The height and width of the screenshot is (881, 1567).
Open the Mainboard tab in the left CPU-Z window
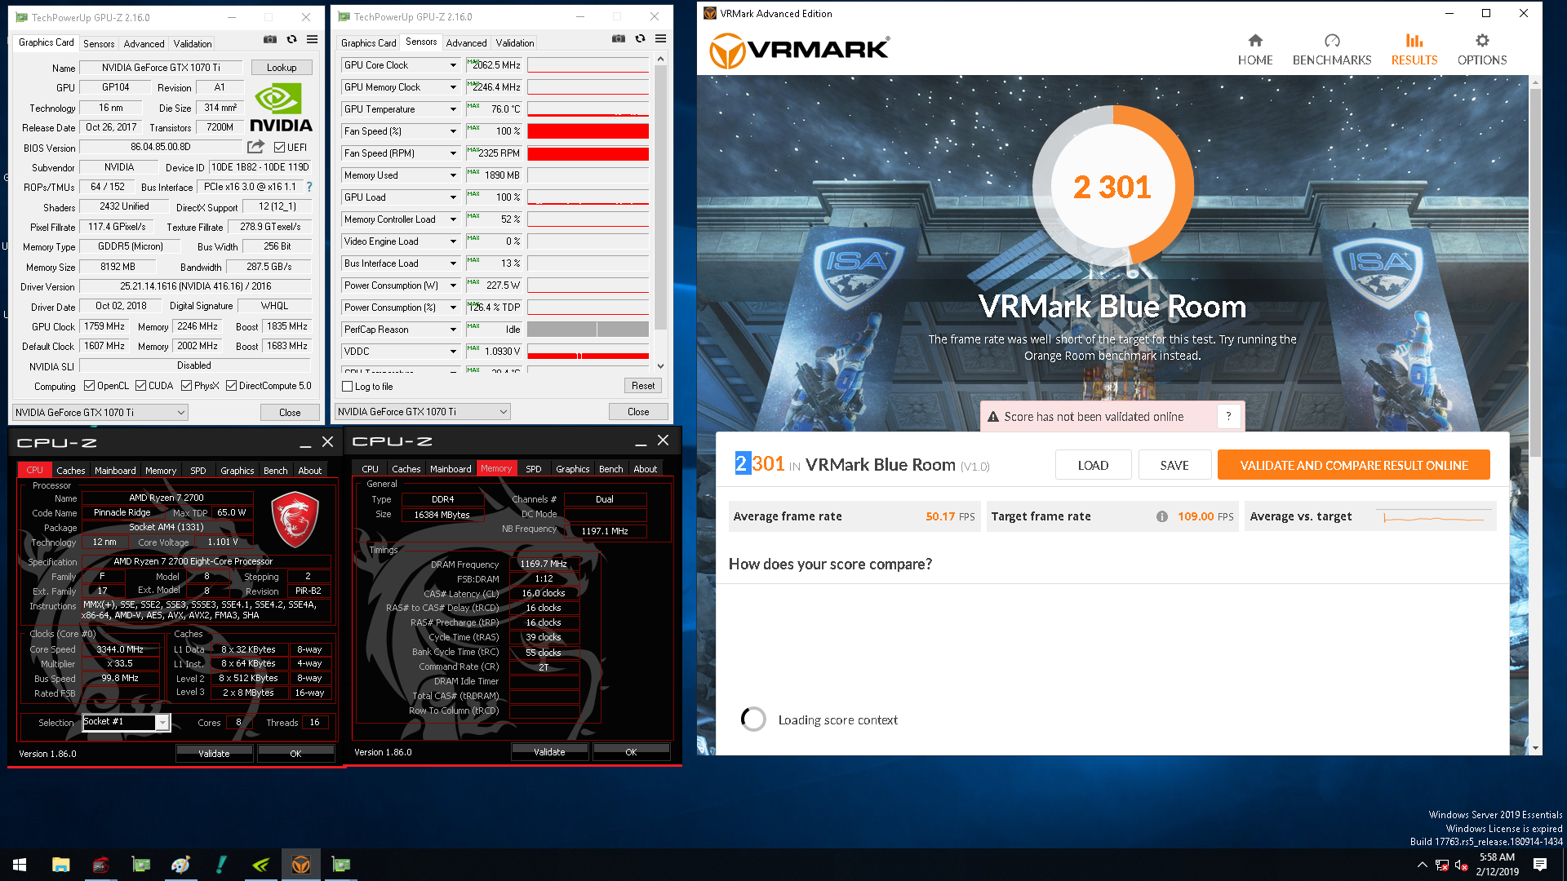pyautogui.click(x=115, y=471)
